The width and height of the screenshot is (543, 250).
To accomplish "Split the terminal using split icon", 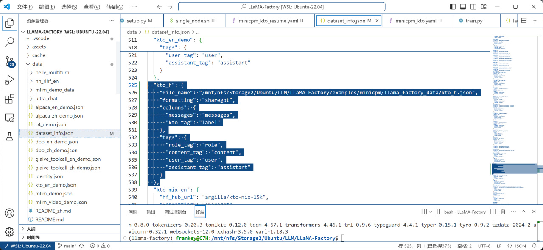I will (493, 212).
